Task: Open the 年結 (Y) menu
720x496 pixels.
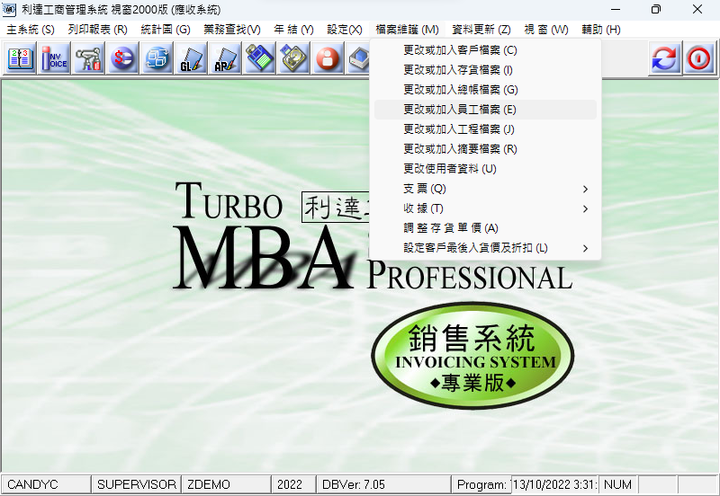Action: pyautogui.click(x=293, y=30)
